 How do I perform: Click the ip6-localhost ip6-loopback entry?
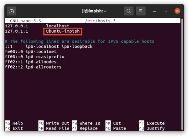coord(59,46)
